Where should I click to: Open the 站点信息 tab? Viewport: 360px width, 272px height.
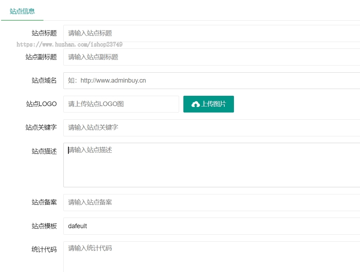coord(22,11)
